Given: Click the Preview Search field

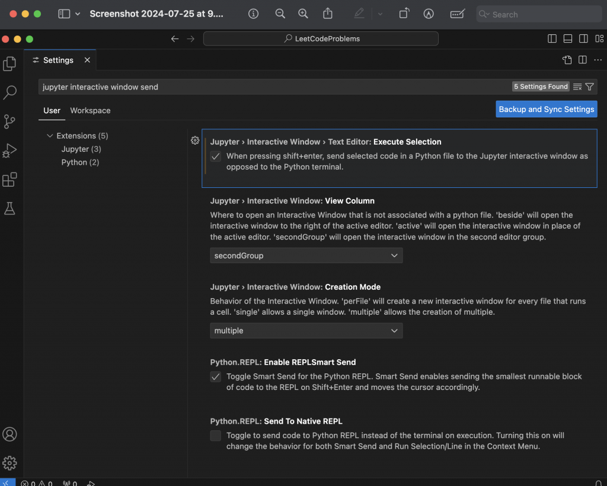Looking at the screenshot, I should (538, 14).
